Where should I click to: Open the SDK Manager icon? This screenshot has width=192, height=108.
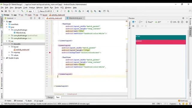point(95,11)
